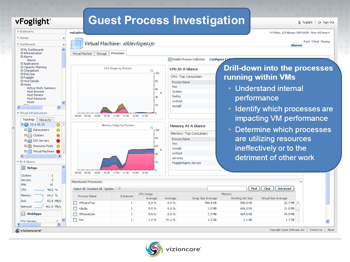Expand the Homes section
The image size is (350, 262).
click(x=18, y=38)
